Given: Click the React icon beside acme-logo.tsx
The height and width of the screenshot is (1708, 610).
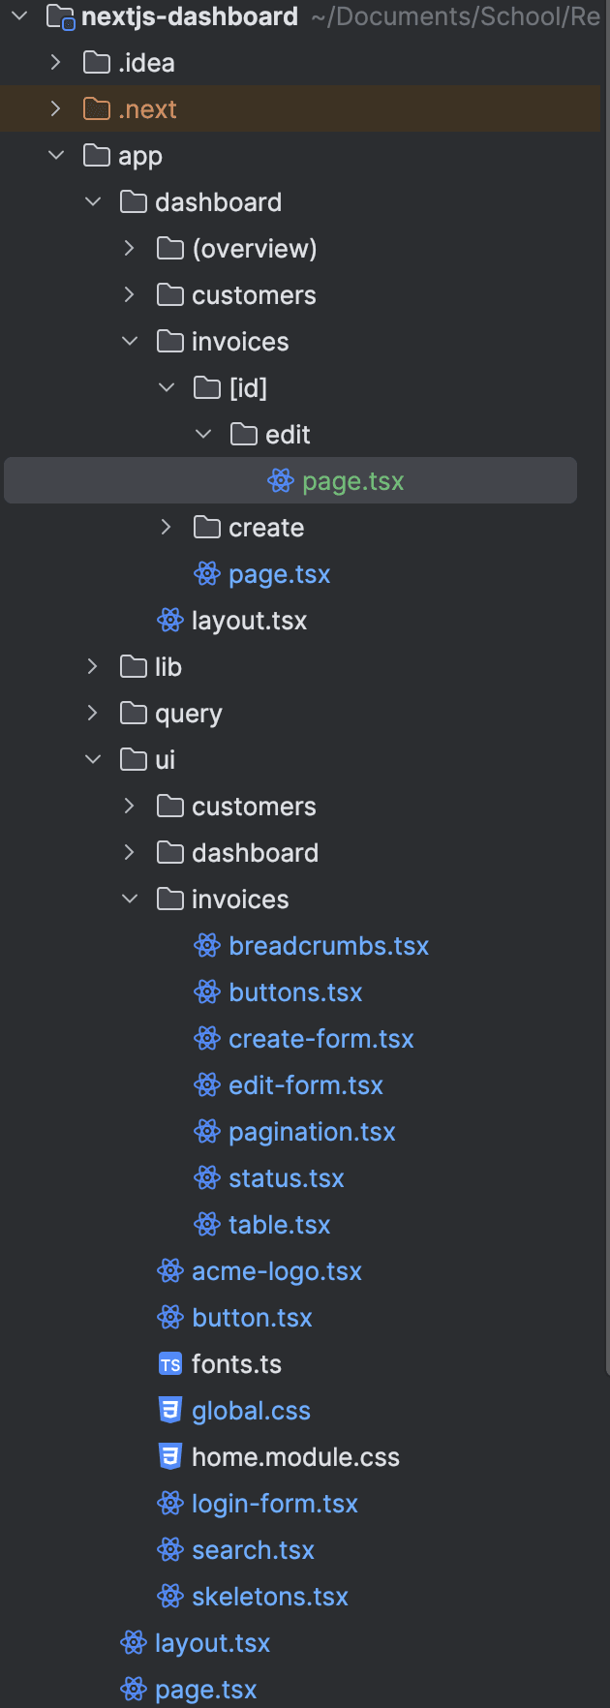Looking at the screenshot, I should pos(170,1270).
